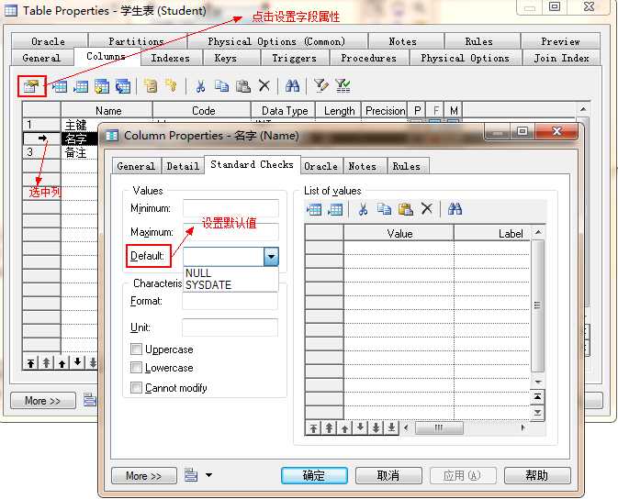
Task: Switch to Detail tab in Column Properties
Action: pos(183,166)
